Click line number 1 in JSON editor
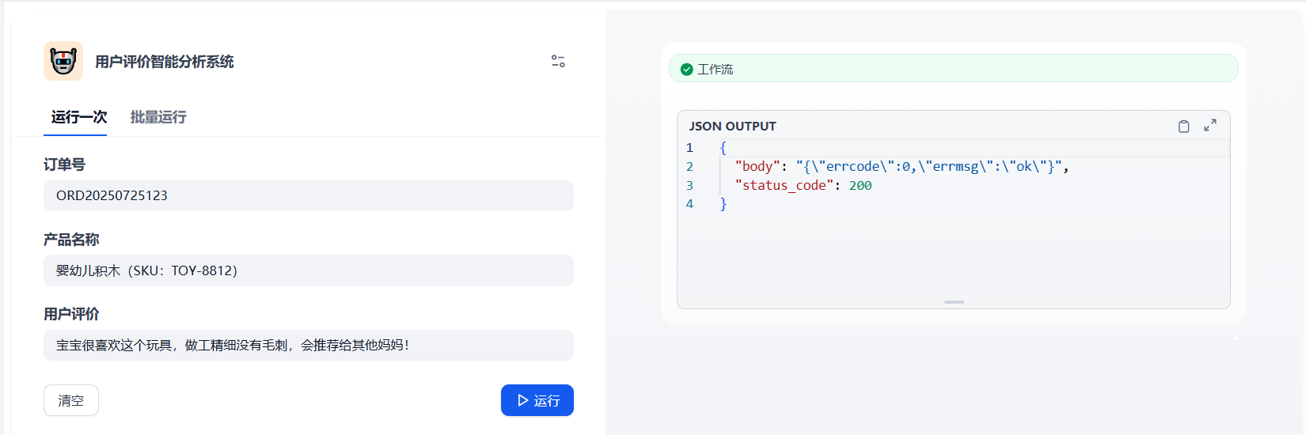The image size is (1306, 435). coord(689,147)
